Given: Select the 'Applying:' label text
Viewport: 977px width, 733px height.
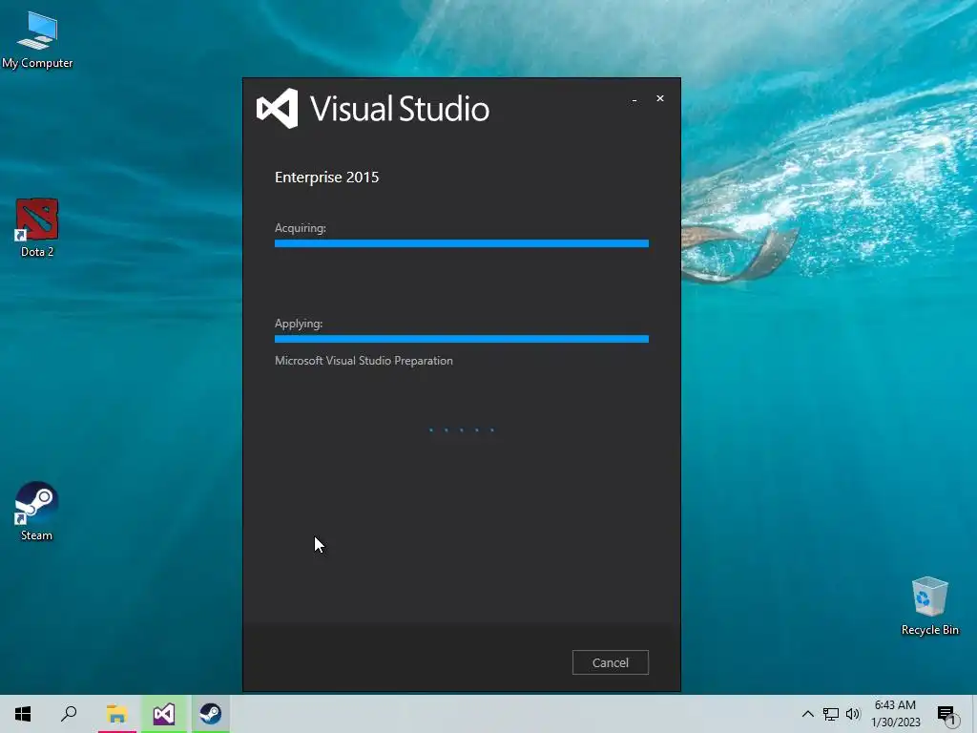Looking at the screenshot, I should pyautogui.click(x=299, y=324).
